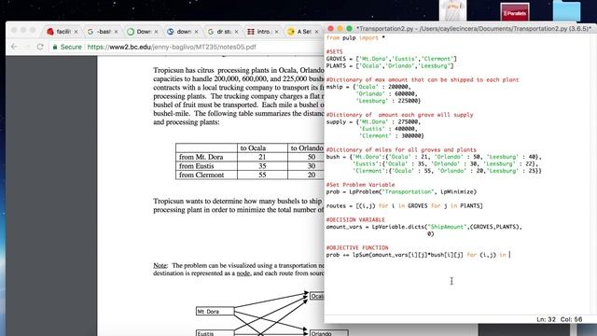Click the amount_vars LpVariable.dicts line

point(423,227)
